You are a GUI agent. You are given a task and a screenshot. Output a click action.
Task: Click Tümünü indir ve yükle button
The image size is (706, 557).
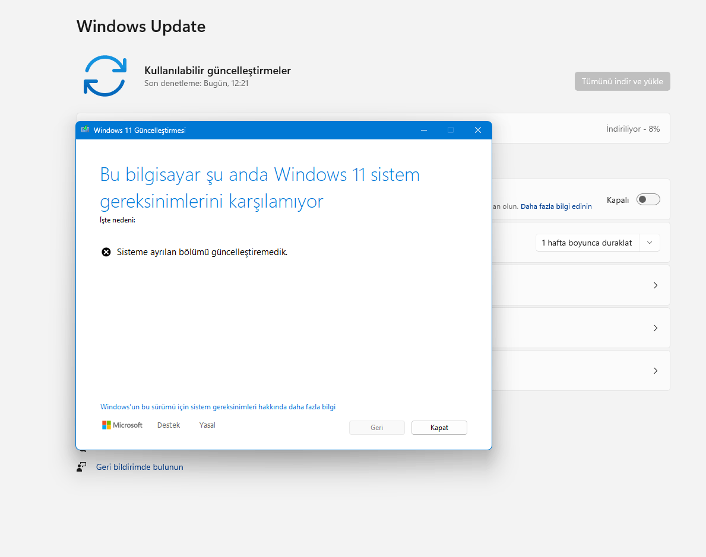pos(622,81)
